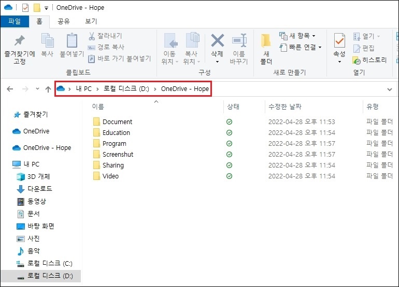Click the Forward navigation arrow
This screenshot has width=399, height=287.
pyautogui.click(x=25, y=89)
